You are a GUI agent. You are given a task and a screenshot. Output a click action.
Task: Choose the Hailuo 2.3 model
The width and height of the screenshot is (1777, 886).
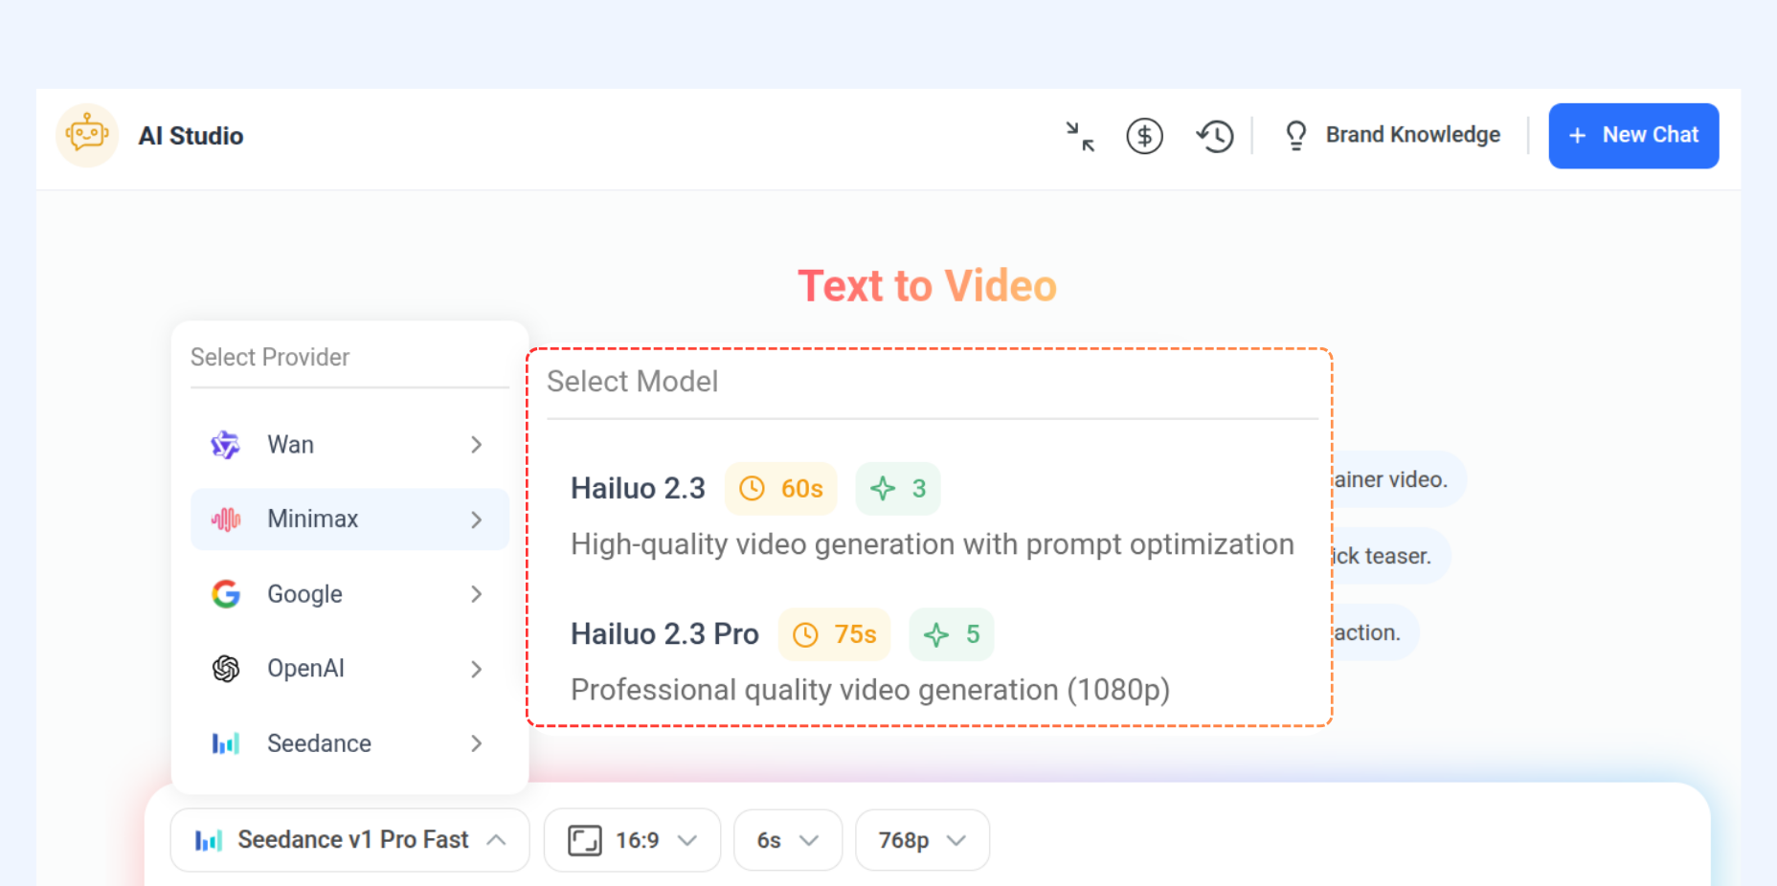coord(932,514)
